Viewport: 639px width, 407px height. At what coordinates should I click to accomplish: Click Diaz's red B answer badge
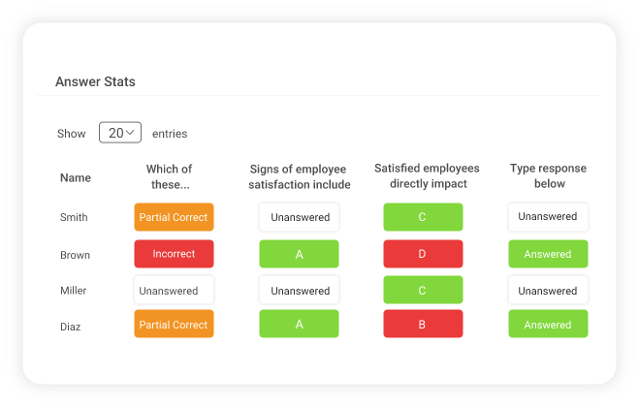pos(423,325)
